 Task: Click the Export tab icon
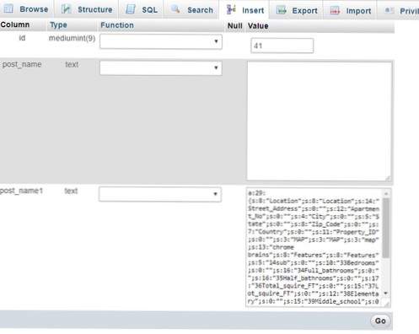(x=282, y=10)
